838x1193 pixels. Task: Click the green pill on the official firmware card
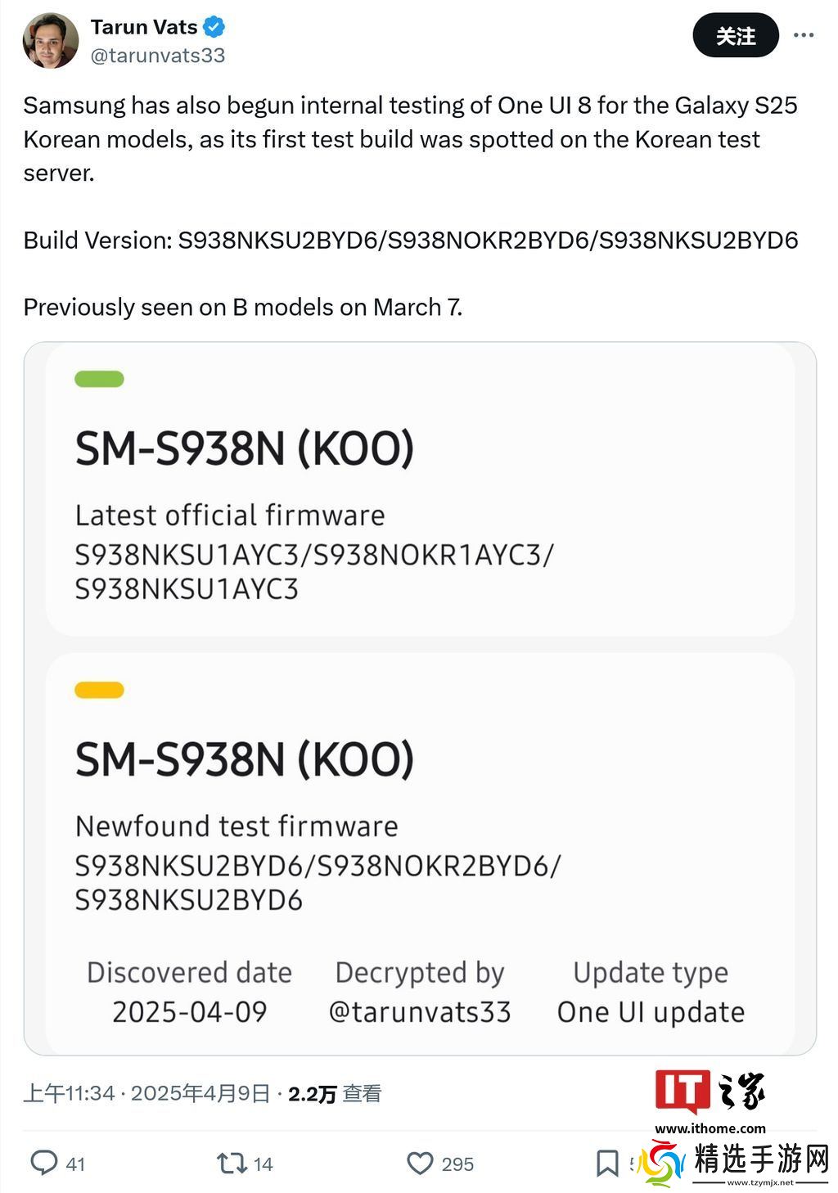[x=99, y=379]
